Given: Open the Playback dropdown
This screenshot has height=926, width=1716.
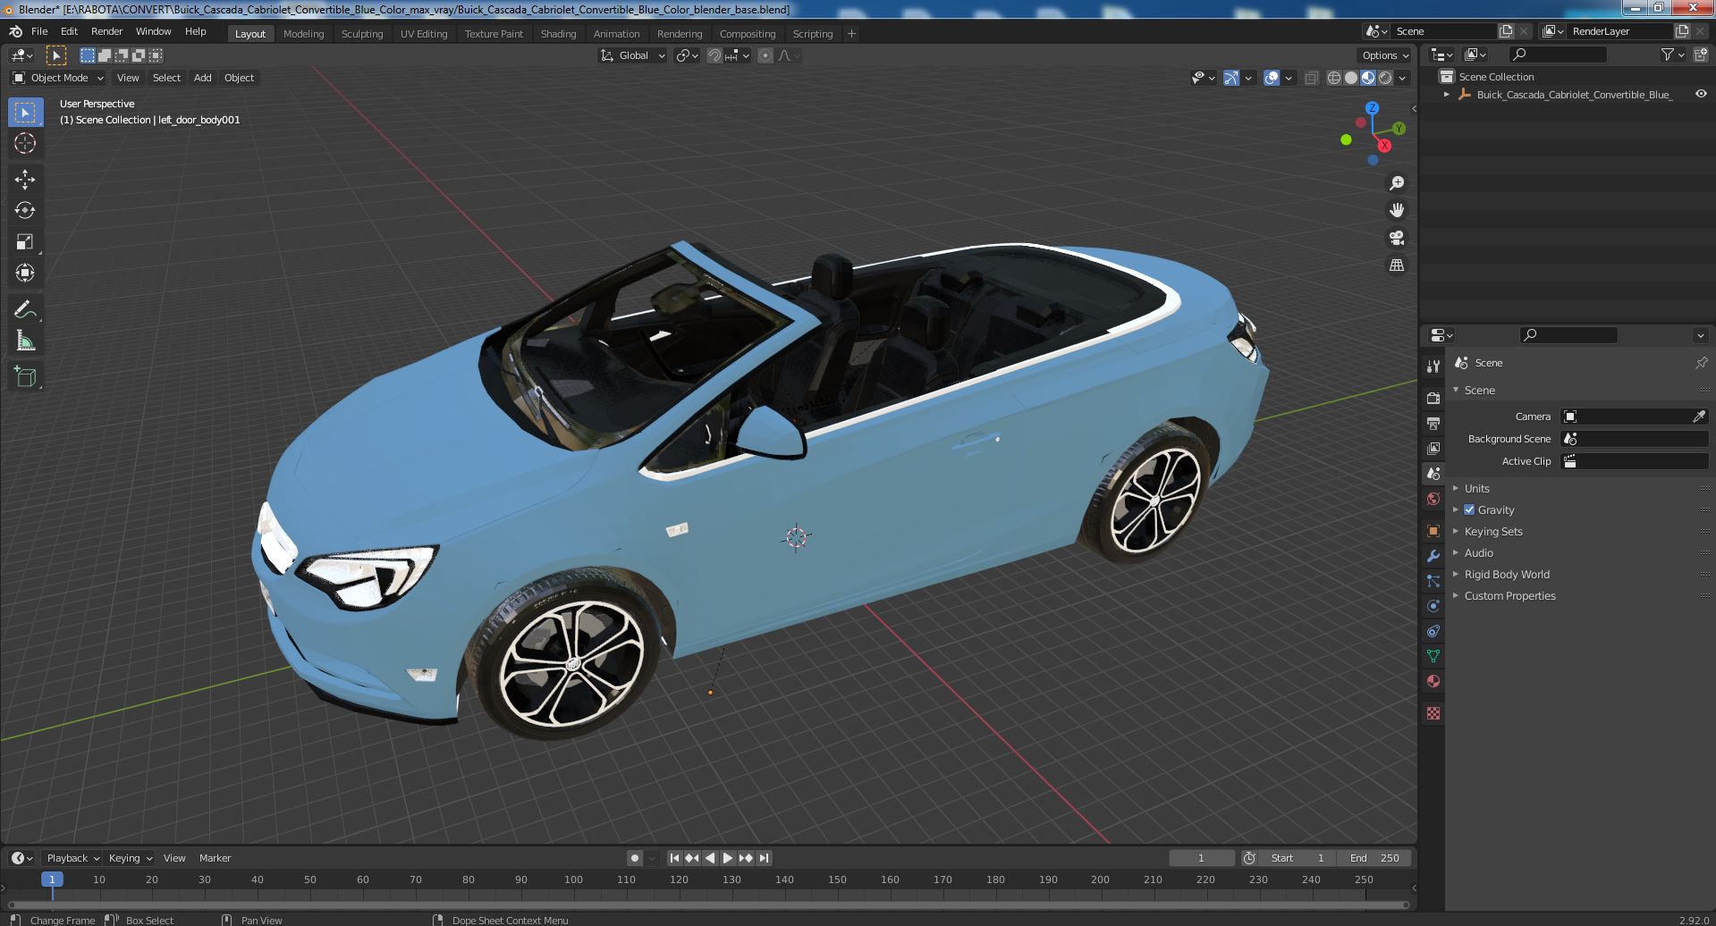Looking at the screenshot, I should pos(72,858).
